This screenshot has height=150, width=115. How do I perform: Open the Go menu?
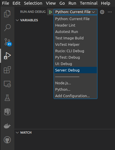[x=62, y=3]
